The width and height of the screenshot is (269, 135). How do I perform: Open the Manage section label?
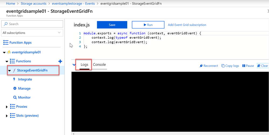(24, 89)
